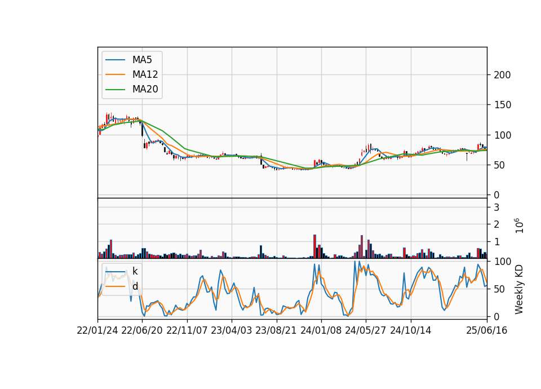Click the 23/04/03 date axis label

point(232,331)
